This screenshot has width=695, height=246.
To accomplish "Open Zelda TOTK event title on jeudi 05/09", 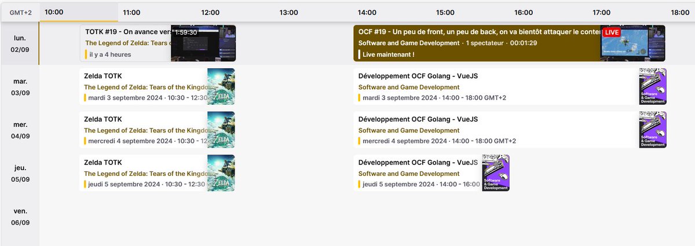I will 103,163.
